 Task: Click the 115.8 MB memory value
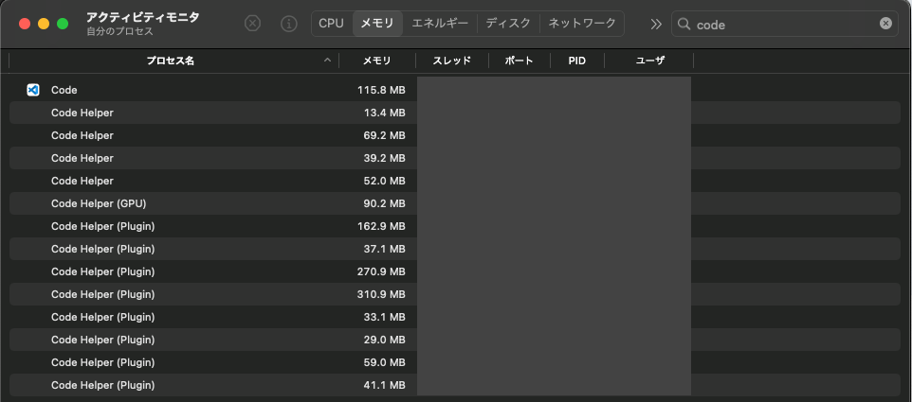[381, 90]
